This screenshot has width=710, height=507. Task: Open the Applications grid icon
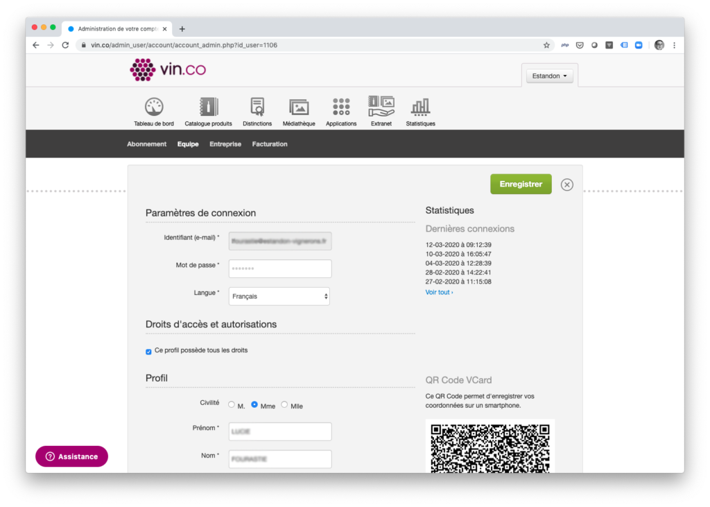point(341,107)
